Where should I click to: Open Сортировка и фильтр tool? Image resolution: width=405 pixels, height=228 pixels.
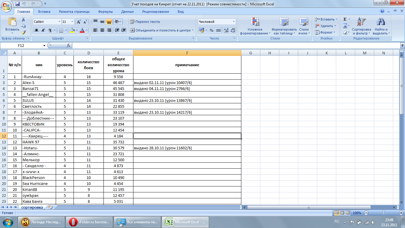point(361,26)
